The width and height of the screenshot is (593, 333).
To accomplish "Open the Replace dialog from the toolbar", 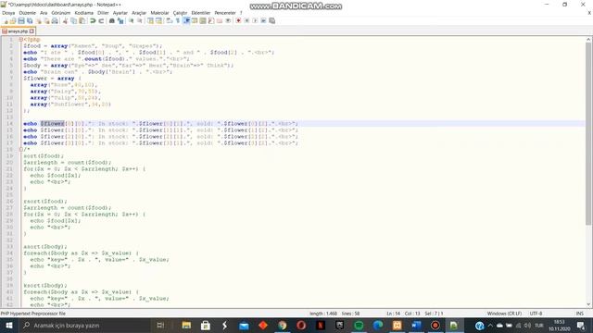I will click(x=120, y=20).
